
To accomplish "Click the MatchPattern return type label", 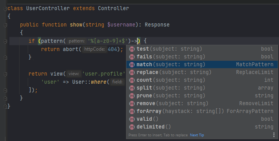I will [x=255, y=64].
